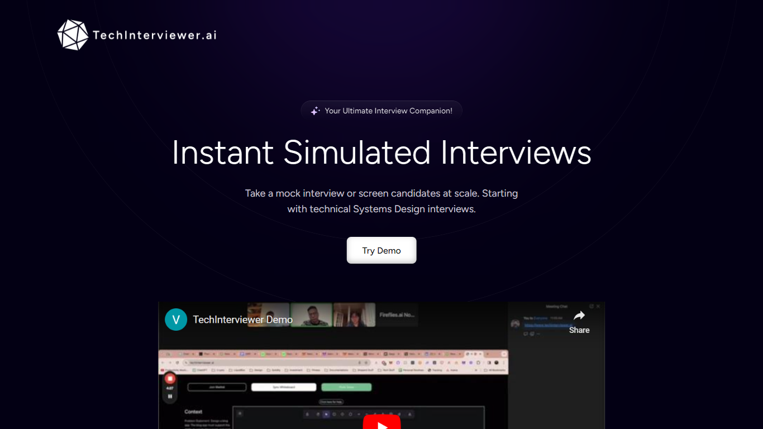Click the 'Instant Simulated Interviews' heading

[381, 152]
